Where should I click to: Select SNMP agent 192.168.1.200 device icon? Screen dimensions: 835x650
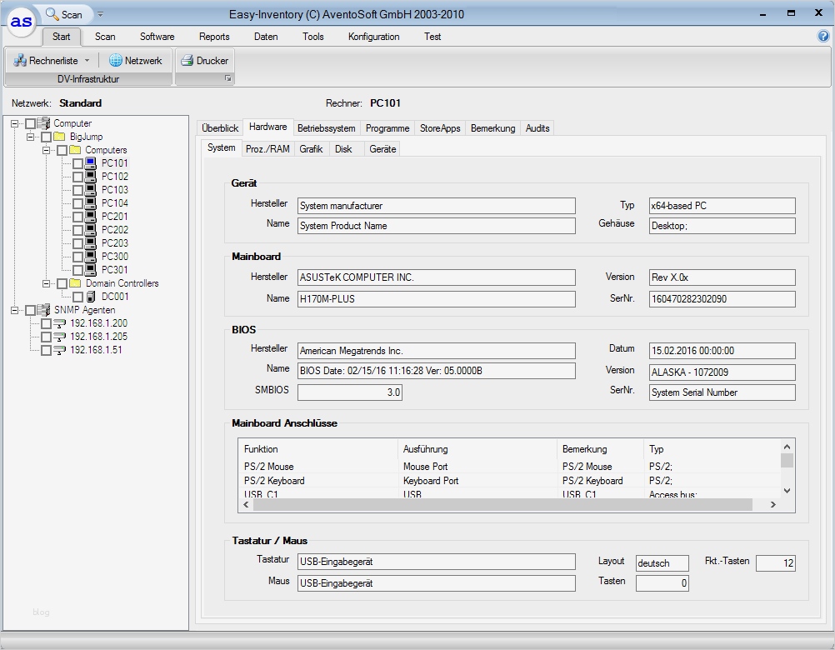[59, 323]
